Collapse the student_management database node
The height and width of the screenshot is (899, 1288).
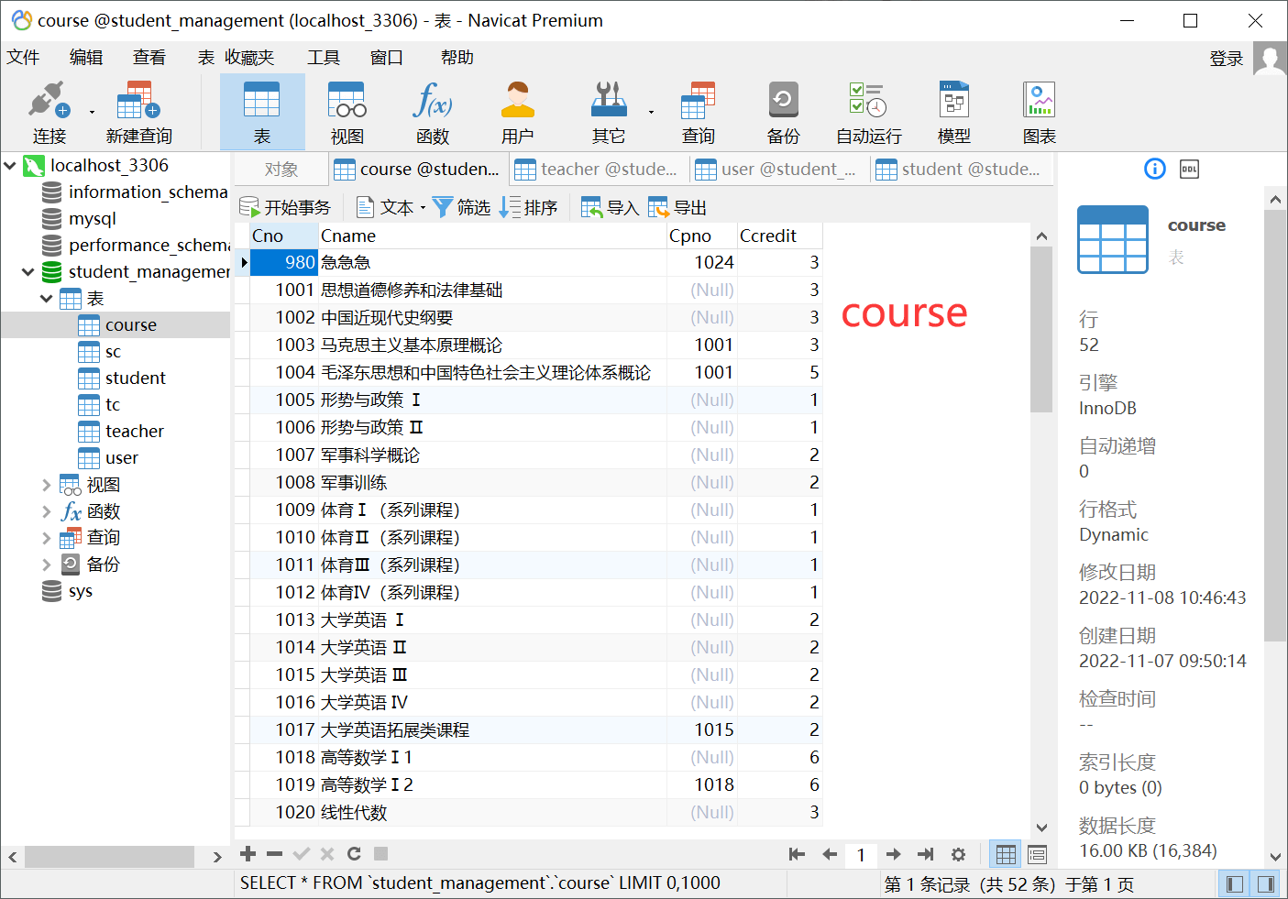coord(28,272)
